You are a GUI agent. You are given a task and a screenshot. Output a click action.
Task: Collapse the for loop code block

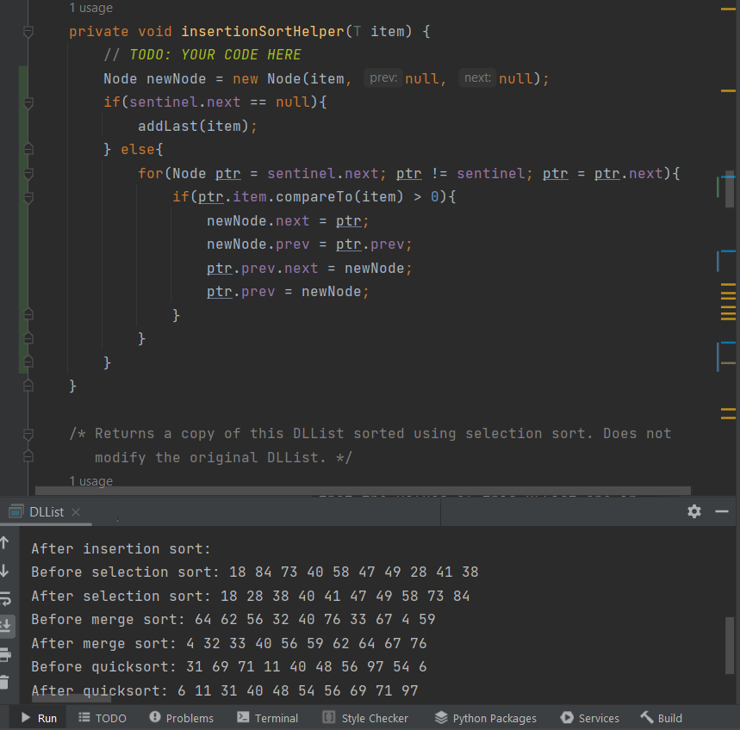(x=28, y=174)
